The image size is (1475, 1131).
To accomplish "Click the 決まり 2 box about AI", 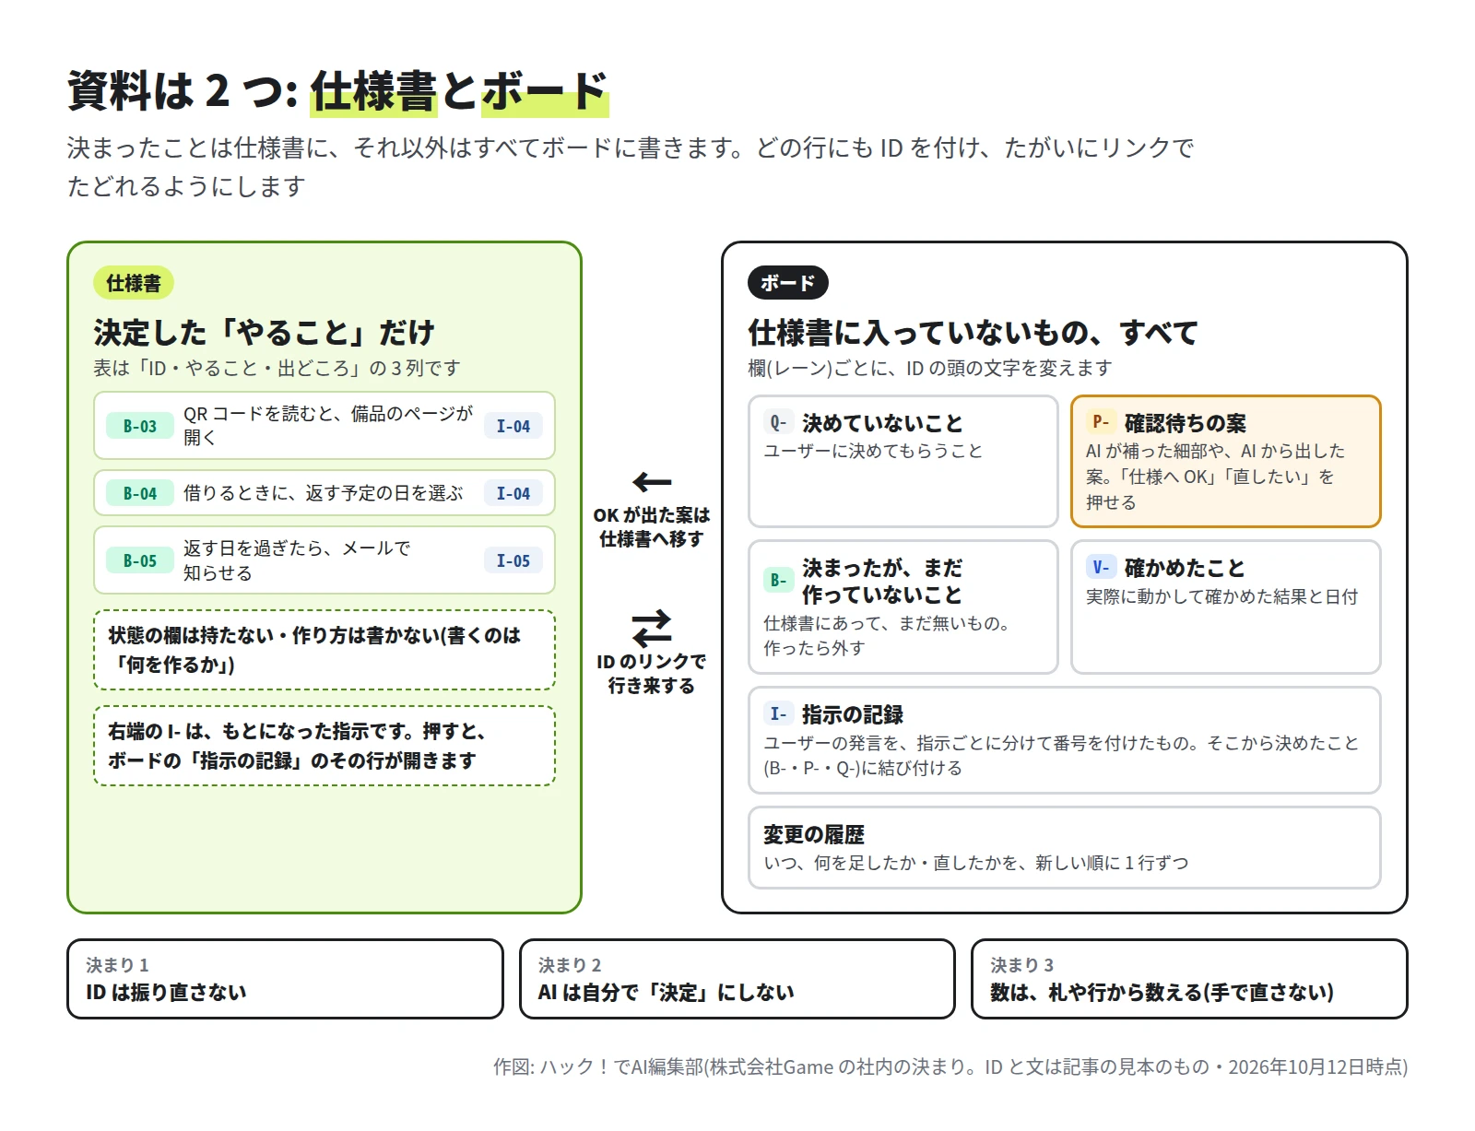I will (x=737, y=979).
